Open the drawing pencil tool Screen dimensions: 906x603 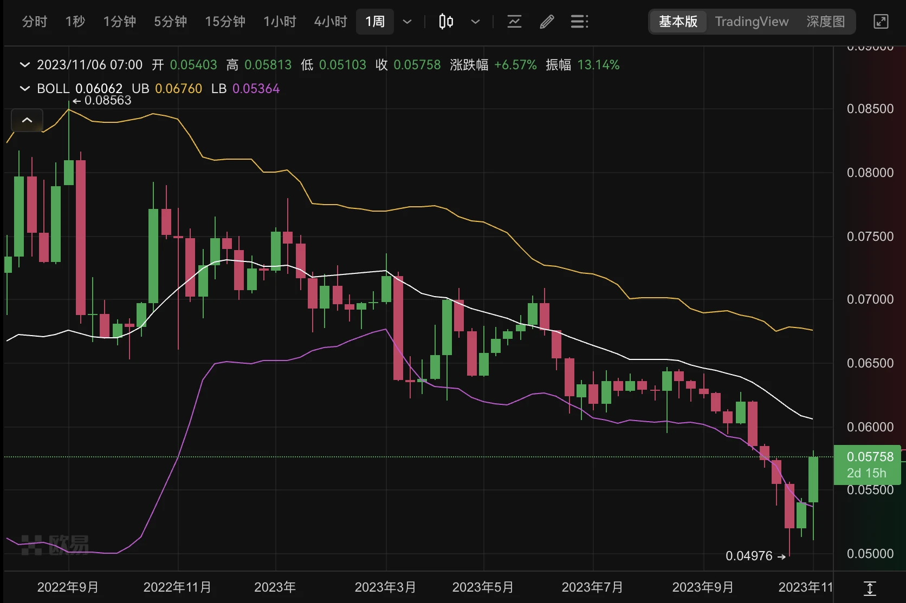(x=546, y=22)
